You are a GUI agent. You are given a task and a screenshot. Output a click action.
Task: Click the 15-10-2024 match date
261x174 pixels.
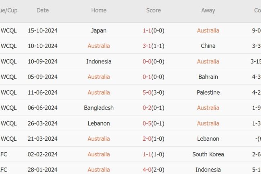point(43,30)
